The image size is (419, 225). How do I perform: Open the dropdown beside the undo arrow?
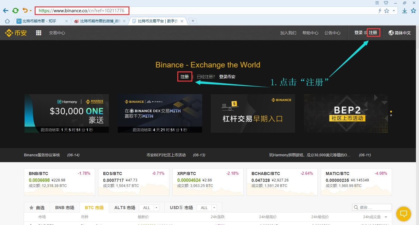[31, 11]
